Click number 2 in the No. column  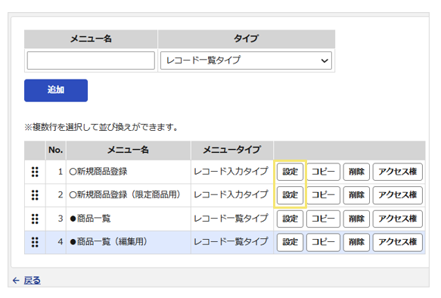61,195
